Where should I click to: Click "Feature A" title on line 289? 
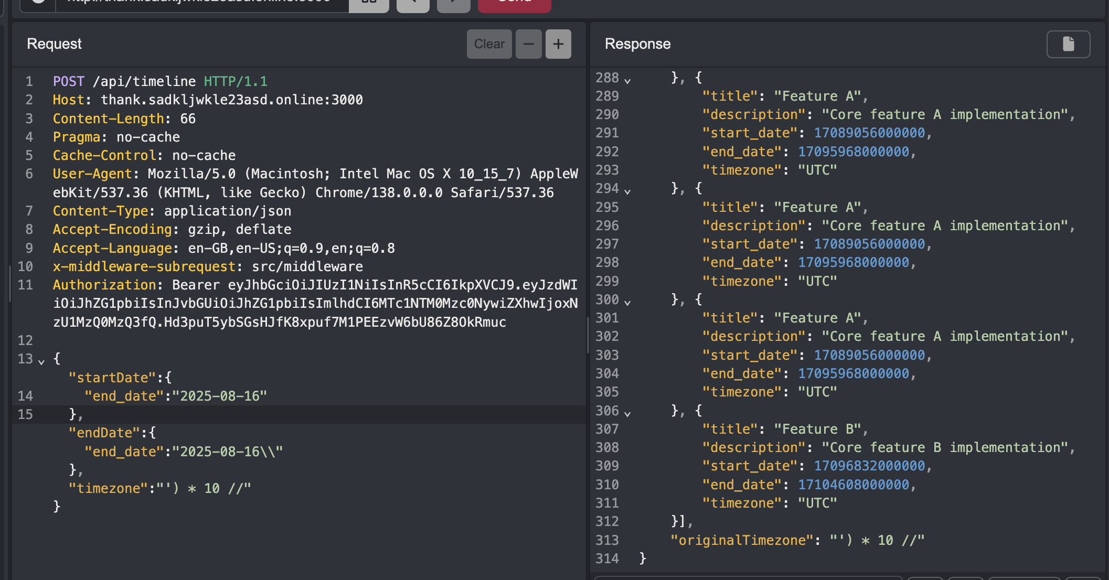pyautogui.click(x=817, y=96)
